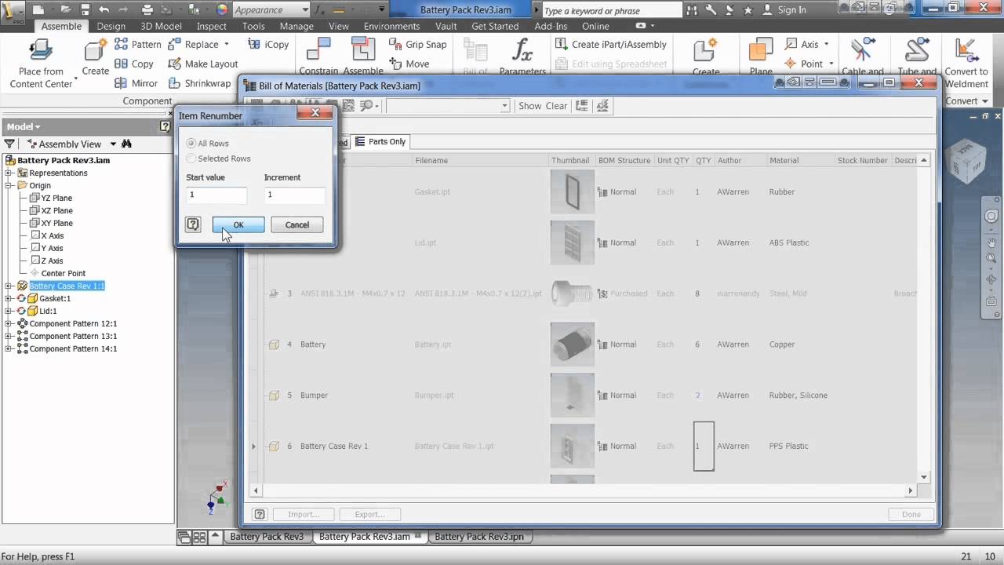Open the Replace dropdown arrow
The width and height of the screenshot is (1004, 565).
(227, 45)
